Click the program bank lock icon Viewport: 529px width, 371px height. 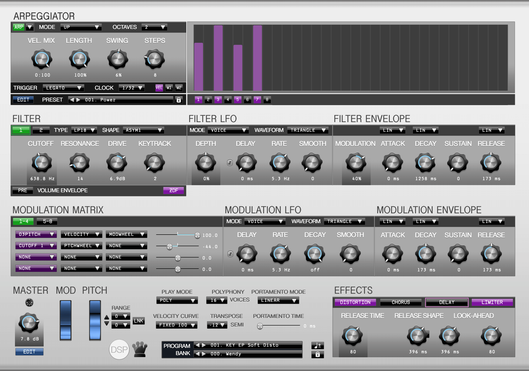click(x=317, y=355)
